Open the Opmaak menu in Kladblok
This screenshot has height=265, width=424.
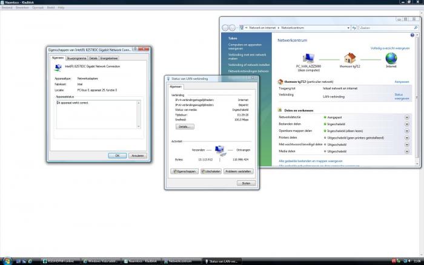[38, 8]
